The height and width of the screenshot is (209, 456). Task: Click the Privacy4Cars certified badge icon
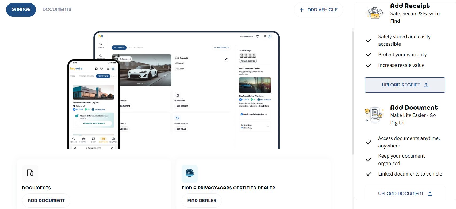coord(190,173)
